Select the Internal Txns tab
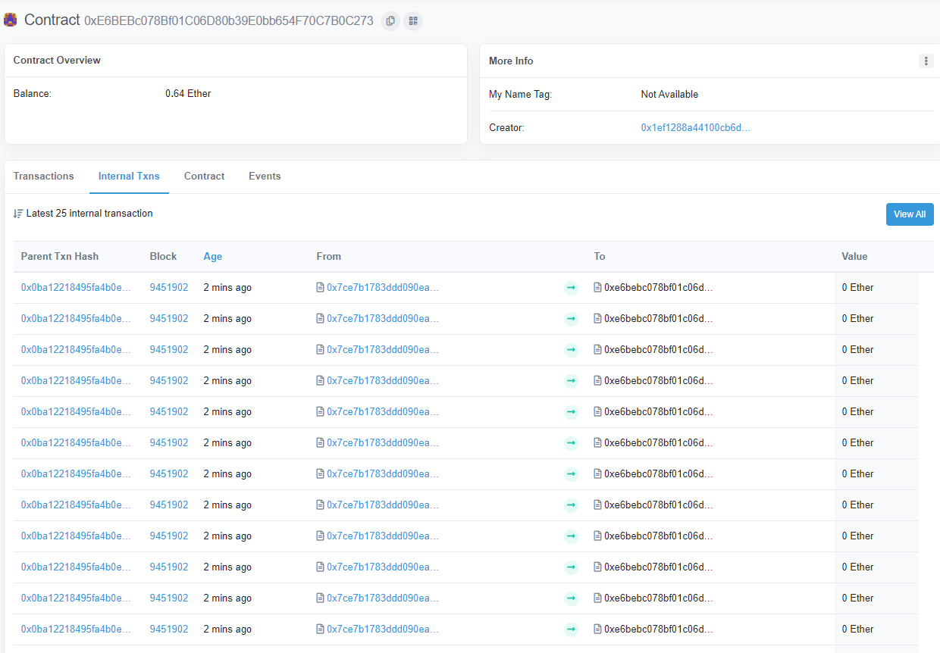Screen dimensions: 940x653 click(x=129, y=177)
